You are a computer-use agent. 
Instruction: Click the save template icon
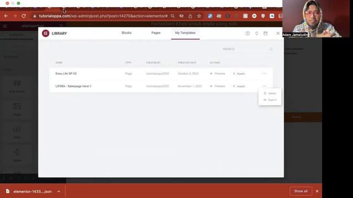pos(265,33)
